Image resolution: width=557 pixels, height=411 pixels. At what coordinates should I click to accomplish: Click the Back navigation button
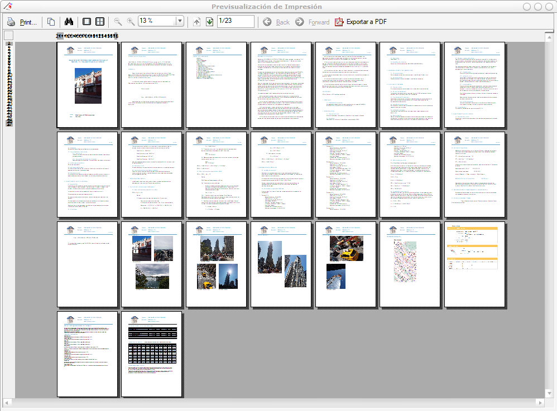coord(276,22)
